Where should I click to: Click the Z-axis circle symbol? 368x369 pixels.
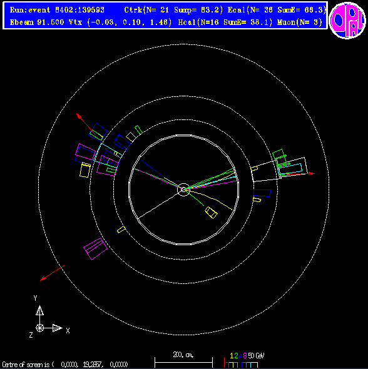click(x=40, y=328)
